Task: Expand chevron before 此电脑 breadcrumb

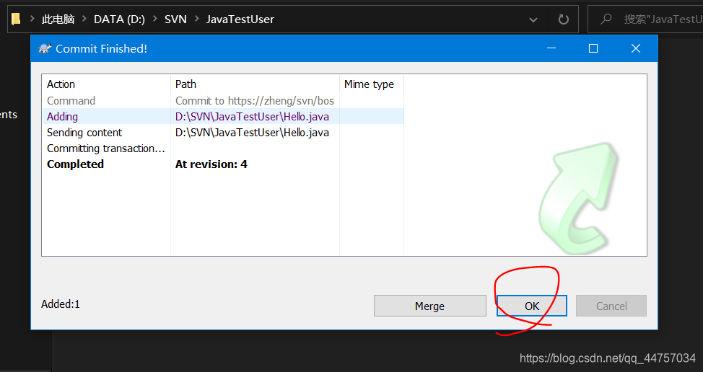Action: pyautogui.click(x=32, y=19)
